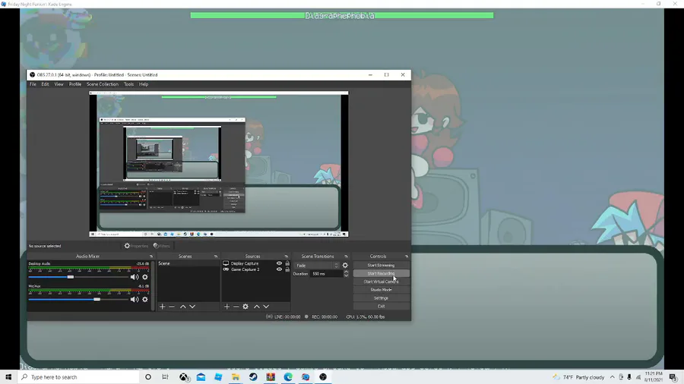
Task: Open Cortana circle on taskbar
Action: click(x=148, y=377)
